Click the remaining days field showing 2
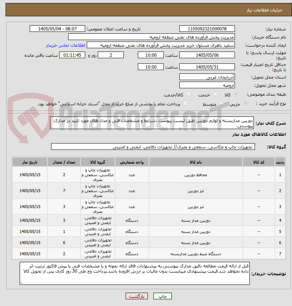This screenshot has height=306, width=292. (x=111, y=55)
